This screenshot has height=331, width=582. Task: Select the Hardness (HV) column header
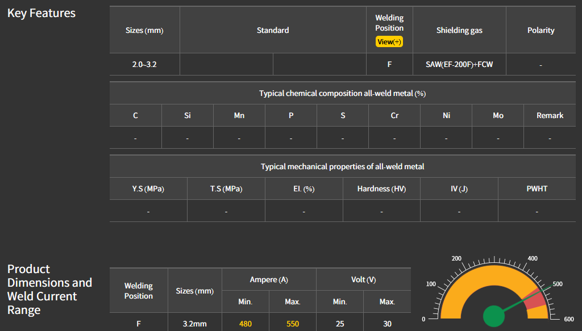(x=381, y=188)
